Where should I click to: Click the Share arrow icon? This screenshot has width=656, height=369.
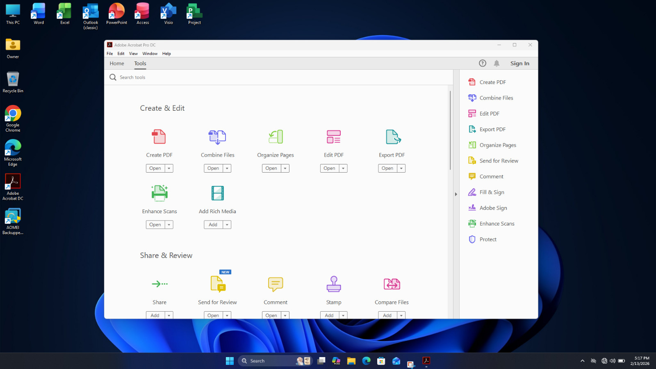click(159, 284)
